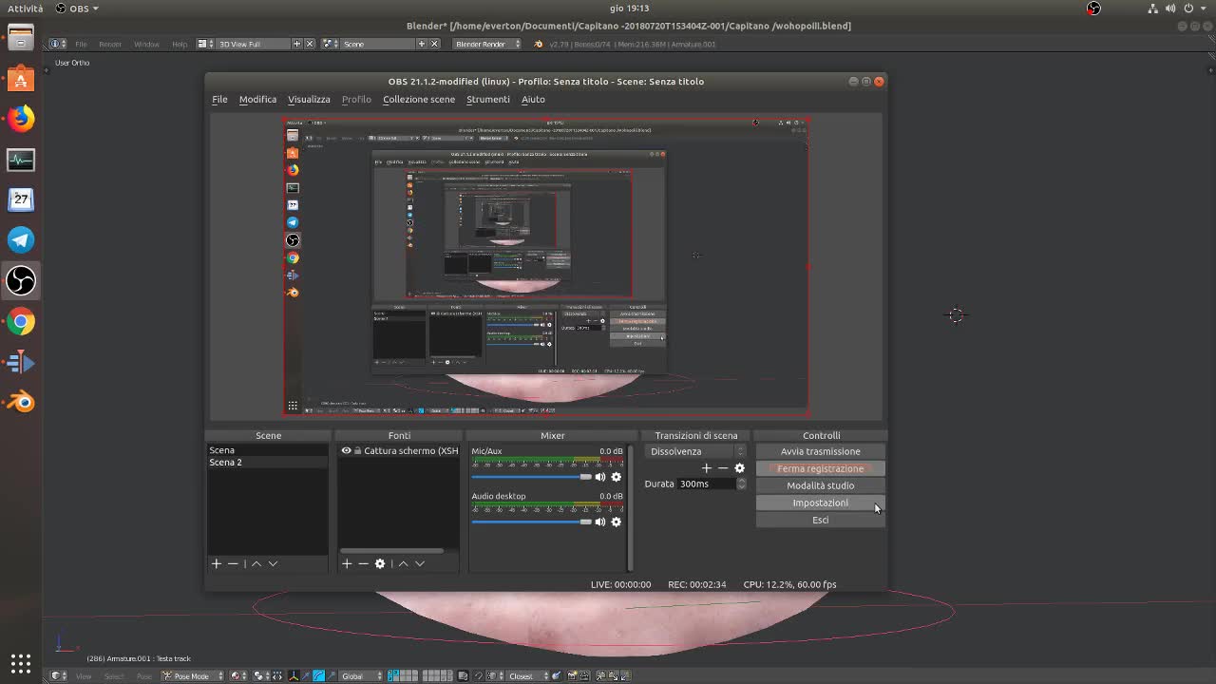Viewport: 1216px width, 684px height.
Task: Move scene up in Scene panel
Action: click(256, 563)
